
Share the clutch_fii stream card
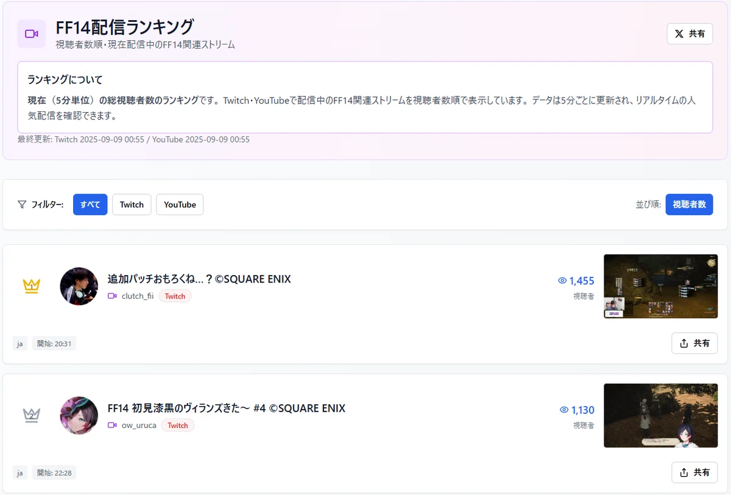tap(694, 343)
